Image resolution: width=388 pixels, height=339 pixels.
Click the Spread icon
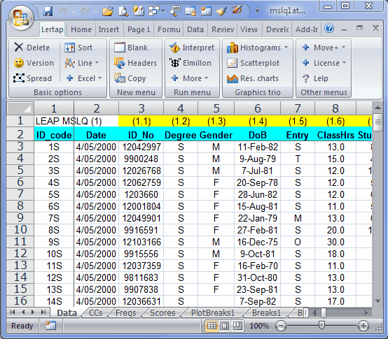[19, 78]
